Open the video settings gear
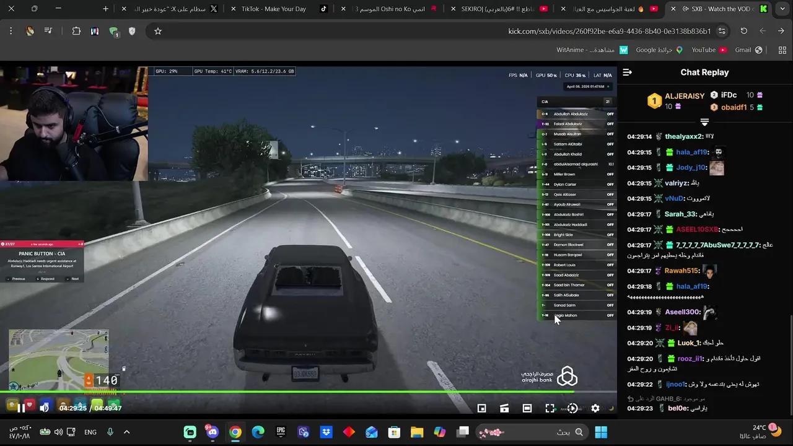Image resolution: width=793 pixels, height=446 pixels. [595, 408]
